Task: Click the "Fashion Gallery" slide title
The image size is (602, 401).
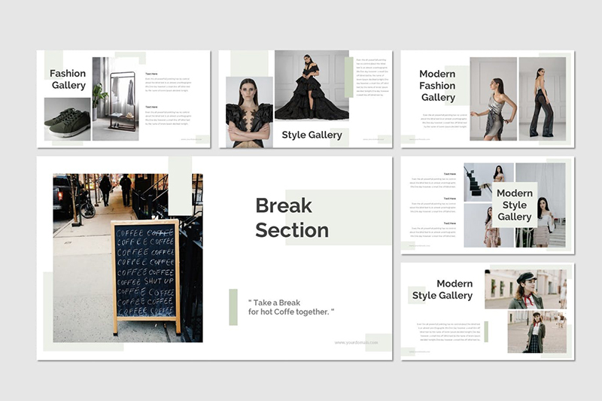Action: pyautogui.click(x=68, y=79)
